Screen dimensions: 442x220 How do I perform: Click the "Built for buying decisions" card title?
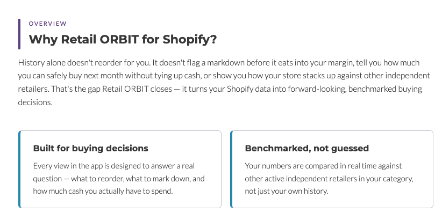coord(90,148)
